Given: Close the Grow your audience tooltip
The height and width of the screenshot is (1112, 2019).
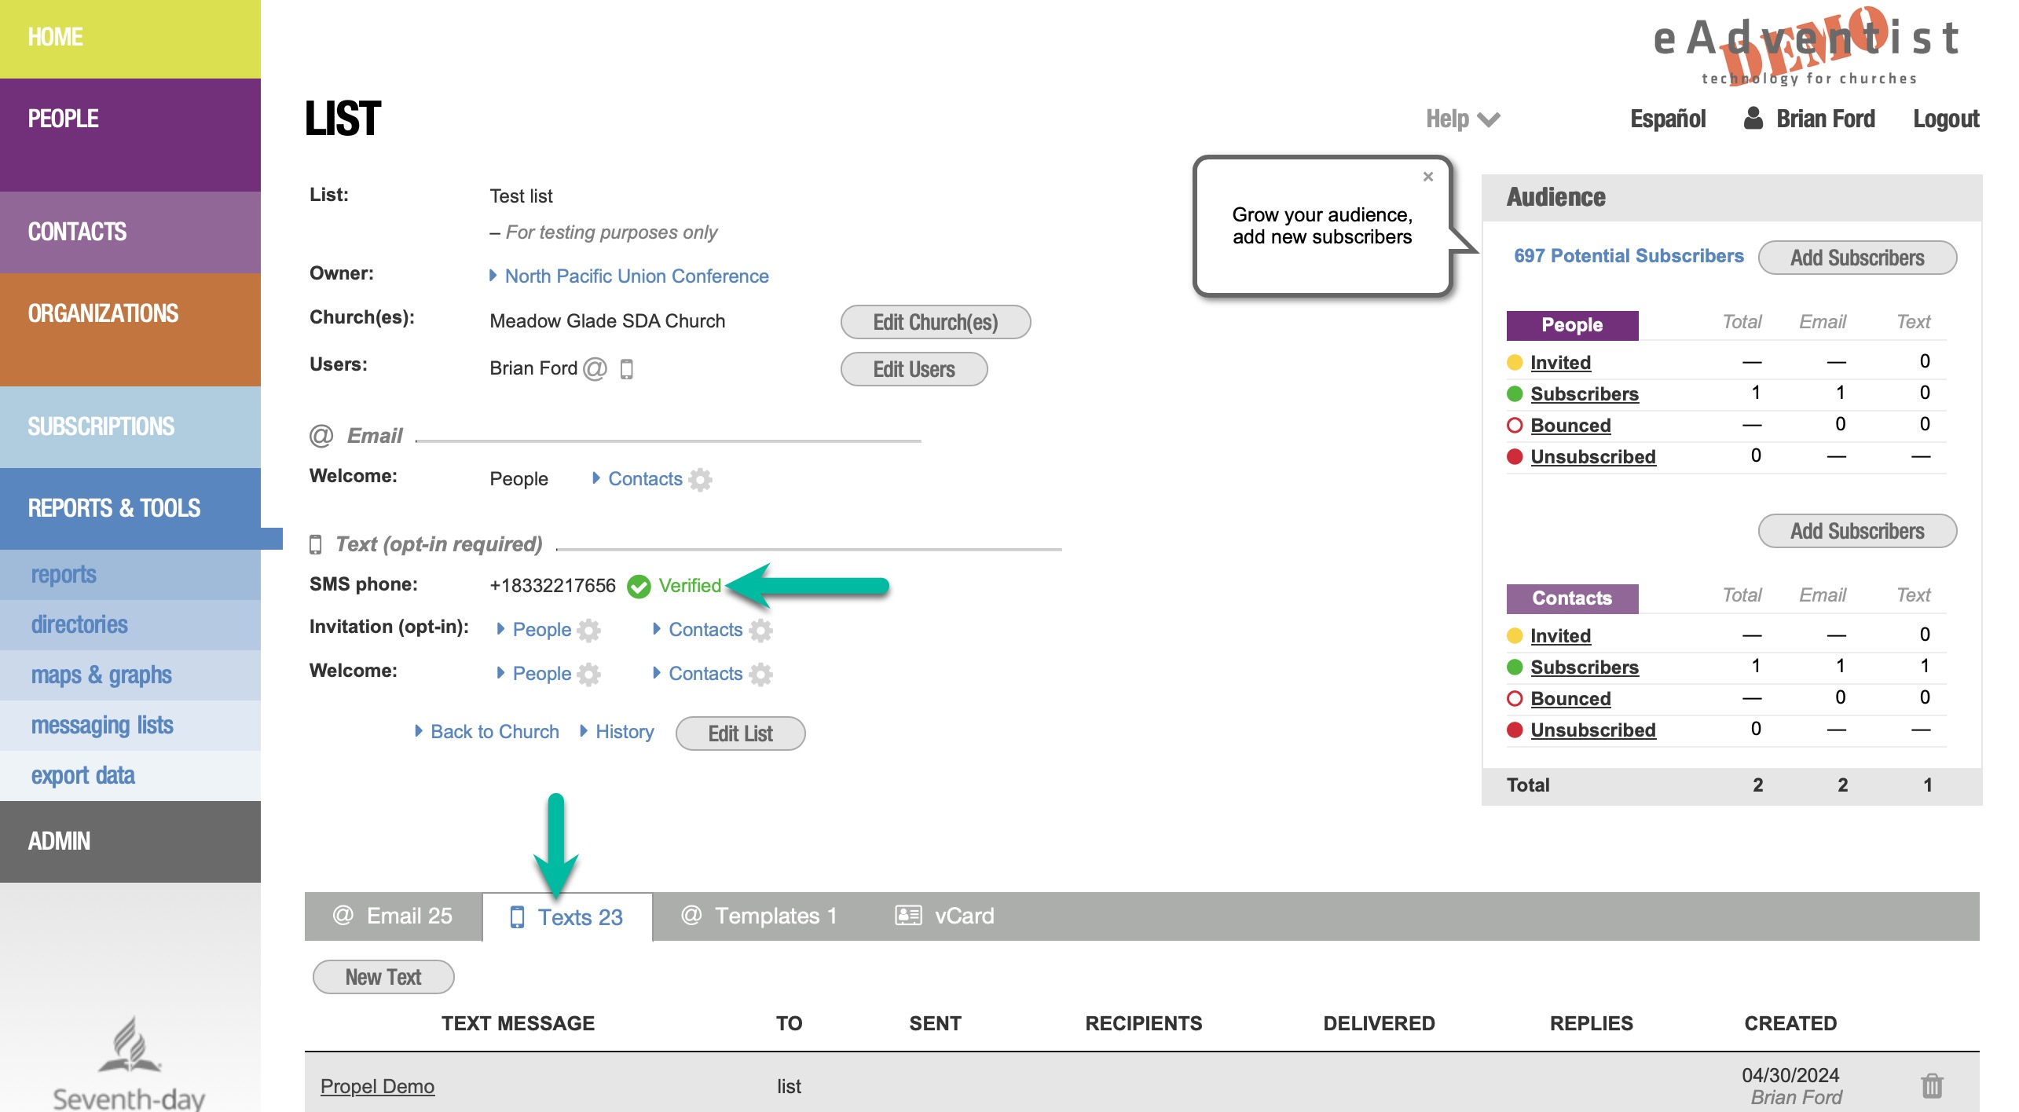Looking at the screenshot, I should pos(1428,177).
